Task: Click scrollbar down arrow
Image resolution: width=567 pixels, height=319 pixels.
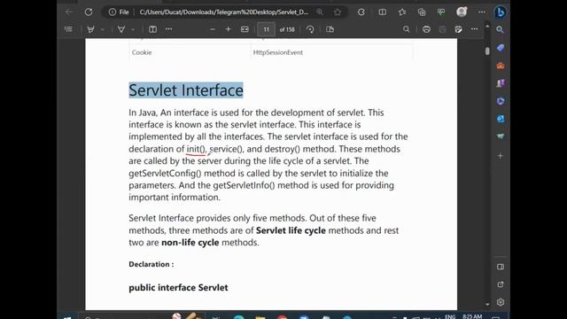Action: point(487,305)
